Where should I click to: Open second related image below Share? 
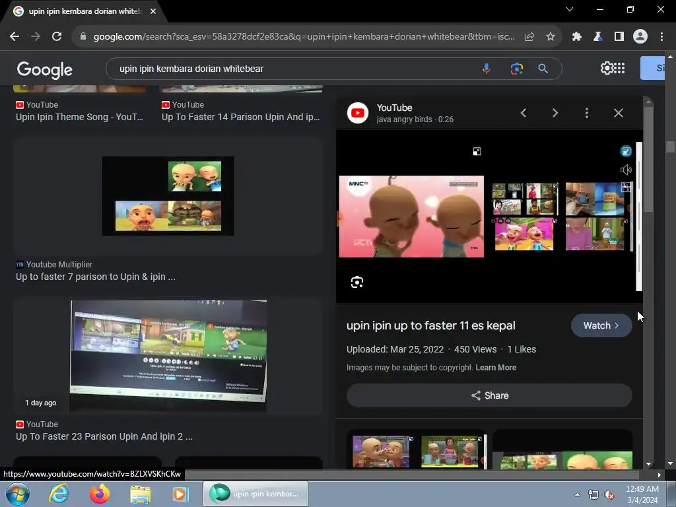pyautogui.click(x=562, y=450)
